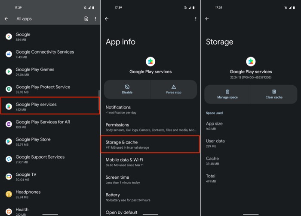The image size is (301, 216).
Task: Select Google Connectivity Services row text
Action: pos(45,54)
